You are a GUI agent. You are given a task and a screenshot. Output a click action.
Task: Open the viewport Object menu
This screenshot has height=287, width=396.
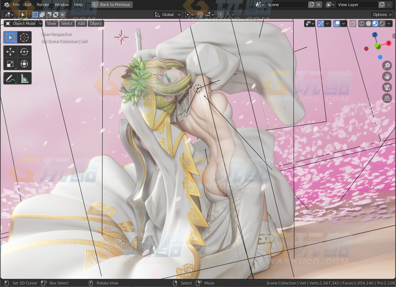pyautogui.click(x=96, y=24)
